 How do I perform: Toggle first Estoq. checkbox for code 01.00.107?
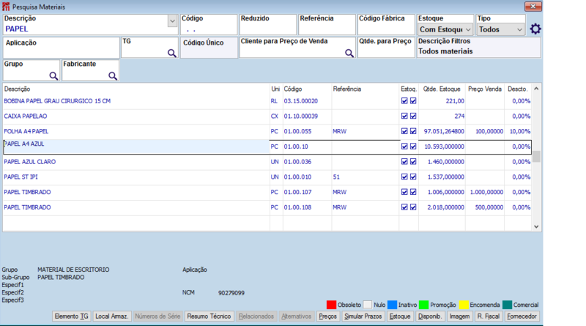[x=404, y=192]
